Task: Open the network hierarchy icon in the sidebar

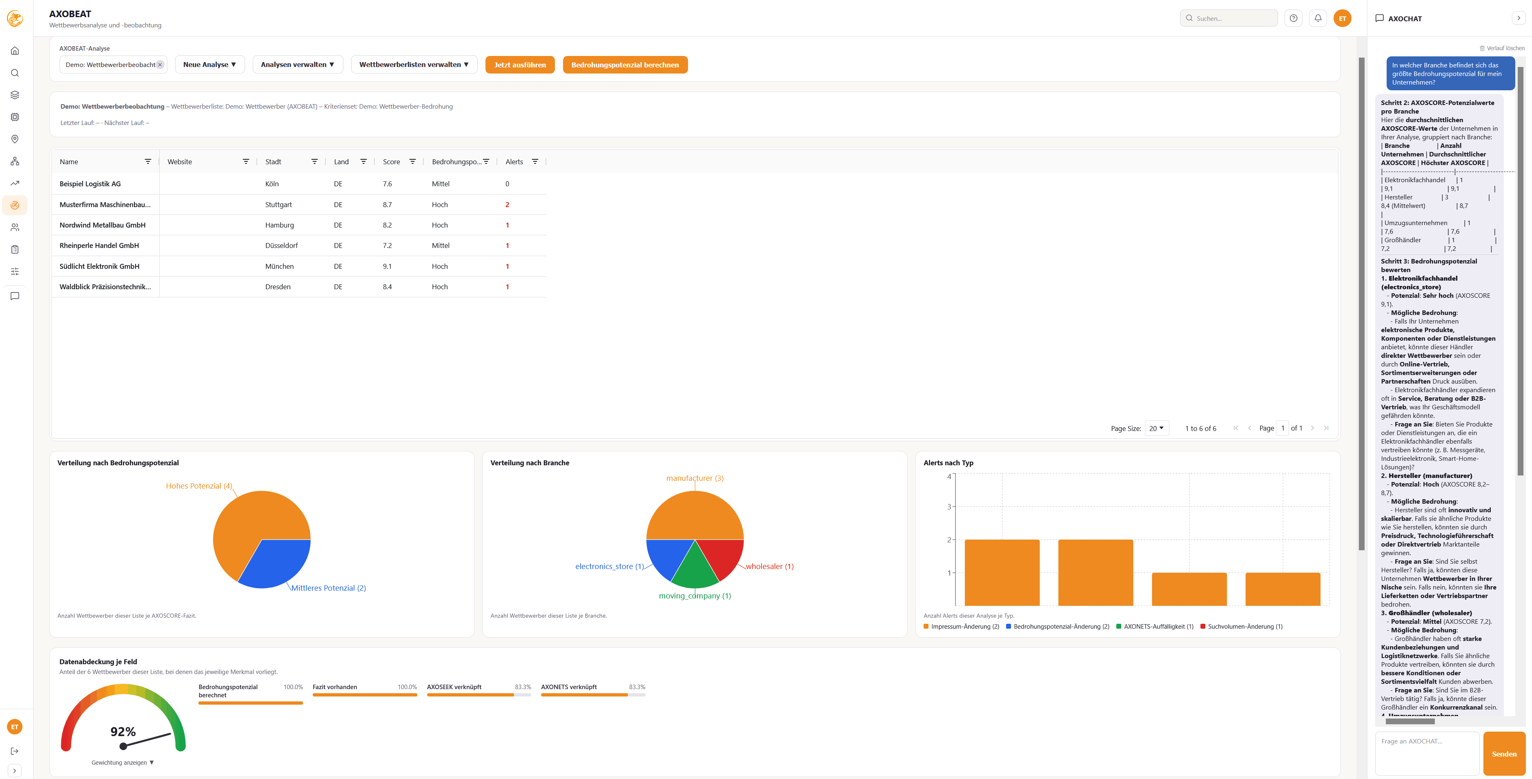Action: click(x=15, y=161)
